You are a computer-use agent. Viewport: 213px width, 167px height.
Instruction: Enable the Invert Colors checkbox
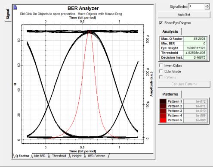[x=161, y=66]
